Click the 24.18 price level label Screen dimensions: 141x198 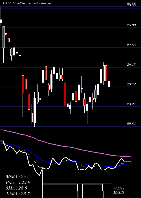click(x=131, y=64)
